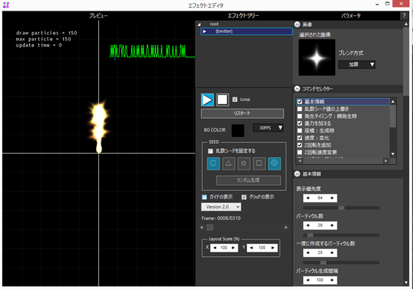Image resolution: width=413 pixels, height=289 pixels.
Task: Increase 表示優先度 value with right arrow
Action: (x=332, y=198)
